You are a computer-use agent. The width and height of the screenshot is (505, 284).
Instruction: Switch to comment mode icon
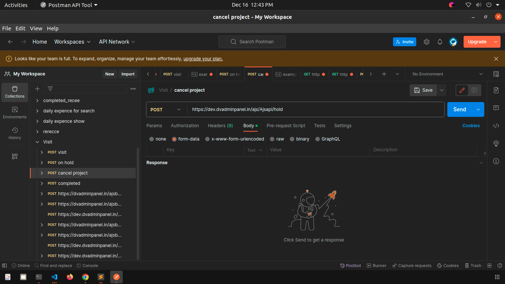(x=474, y=90)
